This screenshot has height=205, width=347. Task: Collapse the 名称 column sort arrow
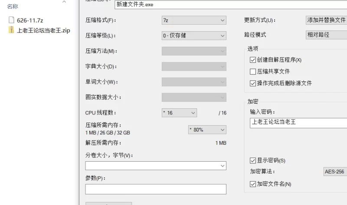[x=64, y=2]
